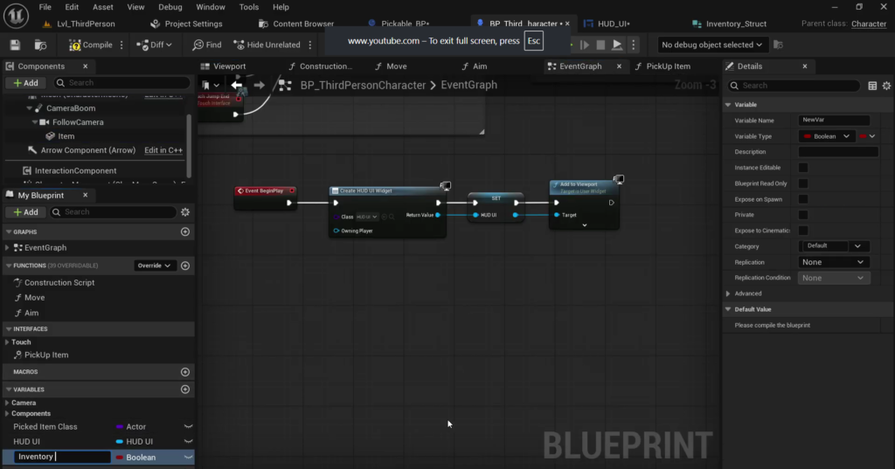Click Hide Unrelated button
Screen dimensions: 895x469
(x=267, y=45)
